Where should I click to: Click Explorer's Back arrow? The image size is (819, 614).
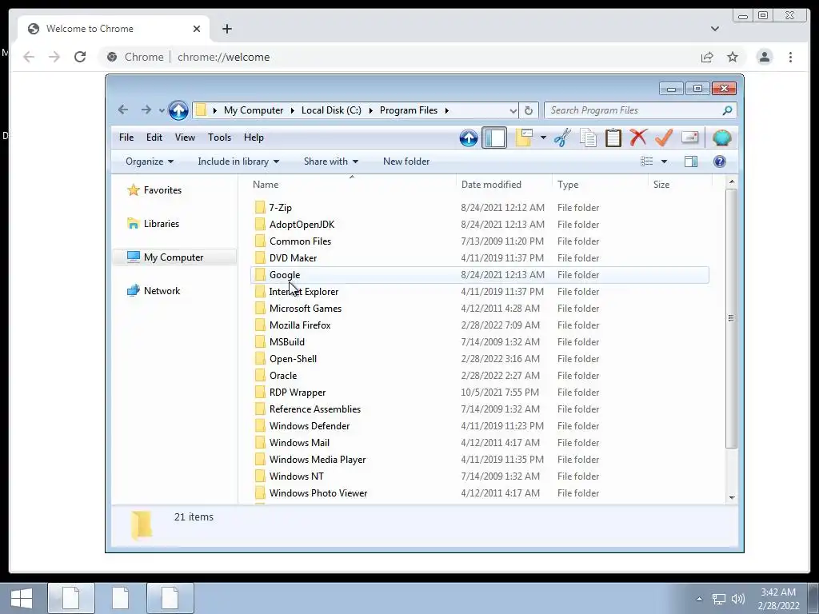(123, 110)
